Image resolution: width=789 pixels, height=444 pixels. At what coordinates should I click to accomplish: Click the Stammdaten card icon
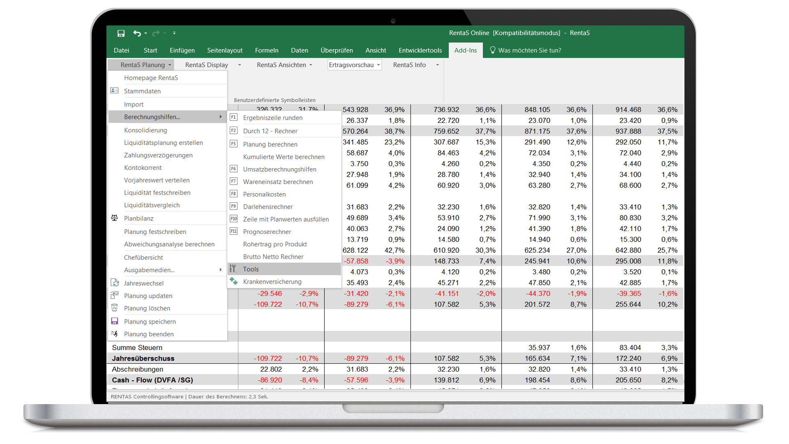pyautogui.click(x=115, y=90)
